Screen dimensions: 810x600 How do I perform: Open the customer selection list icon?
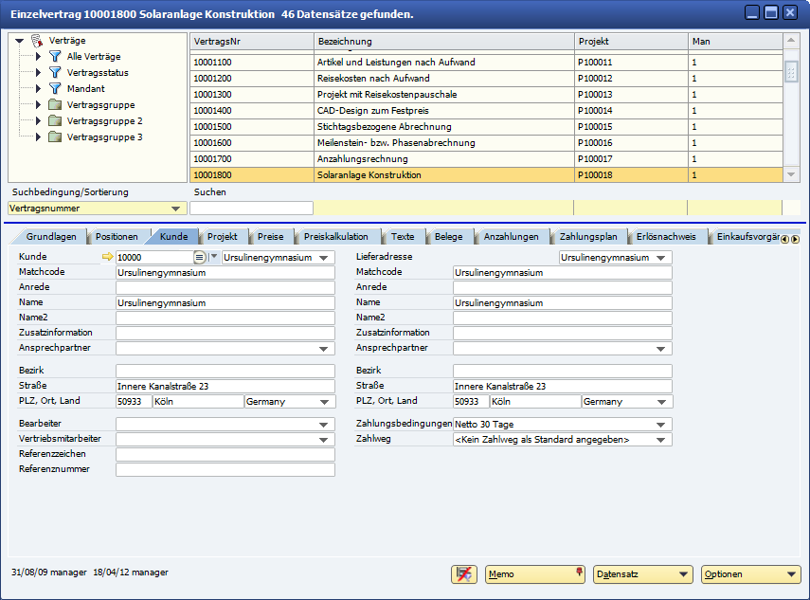click(199, 257)
